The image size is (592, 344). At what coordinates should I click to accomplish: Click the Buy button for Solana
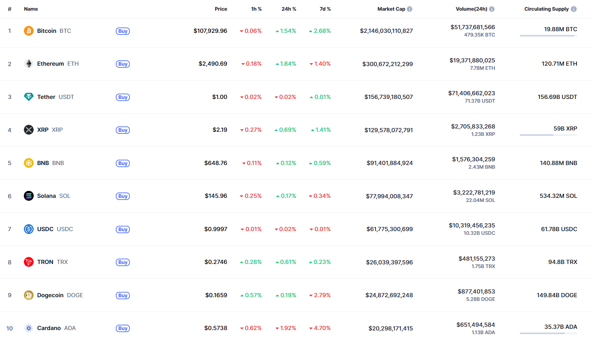[123, 196]
